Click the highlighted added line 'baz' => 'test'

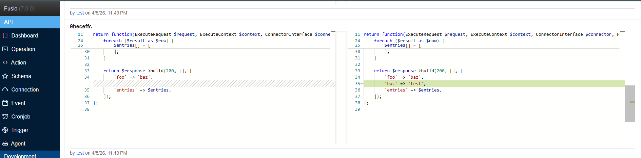[x=494, y=83]
